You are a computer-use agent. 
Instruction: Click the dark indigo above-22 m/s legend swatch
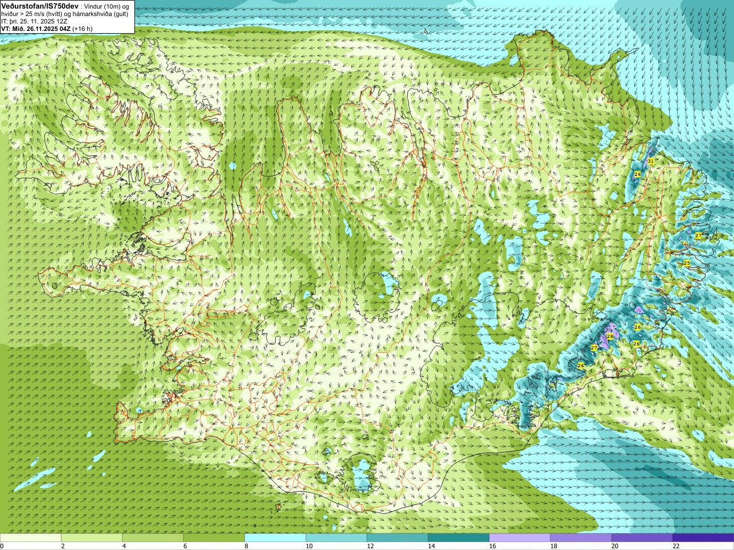coord(703,537)
